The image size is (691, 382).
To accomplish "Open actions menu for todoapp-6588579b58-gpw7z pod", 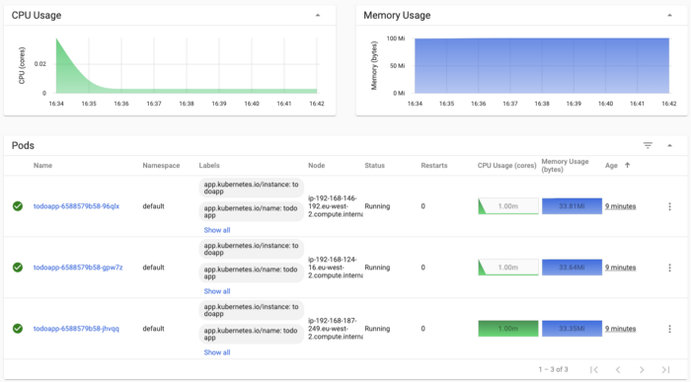I will [669, 267].
